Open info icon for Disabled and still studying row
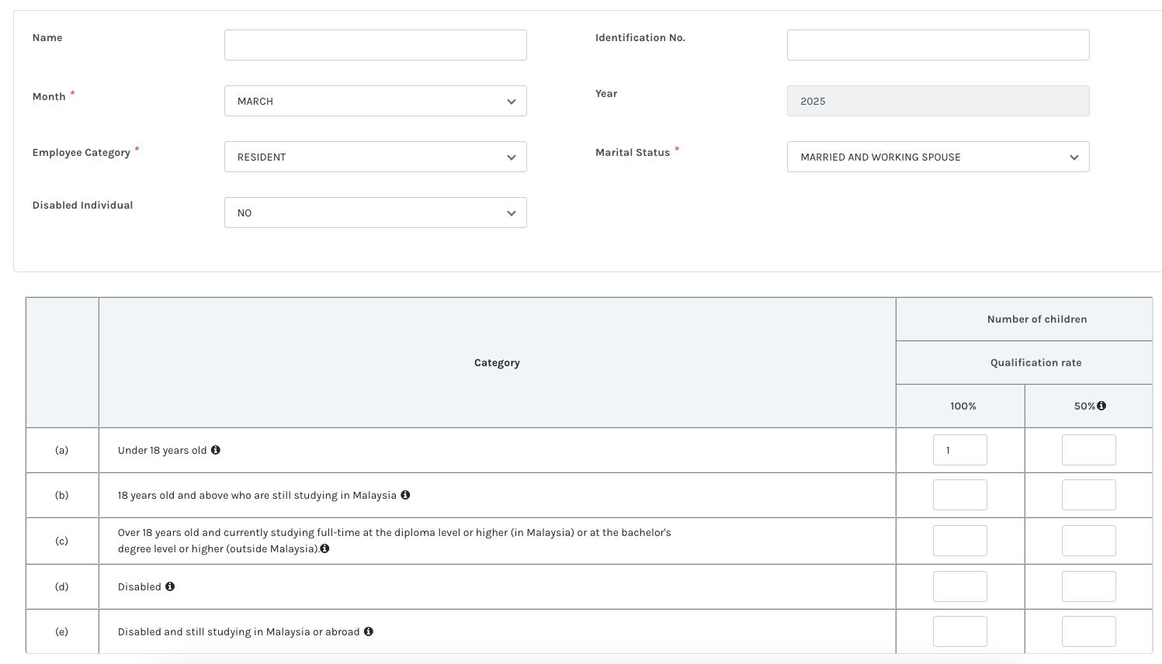The width and height of the screenshot is (1162, 664). (x=369, y=631)
